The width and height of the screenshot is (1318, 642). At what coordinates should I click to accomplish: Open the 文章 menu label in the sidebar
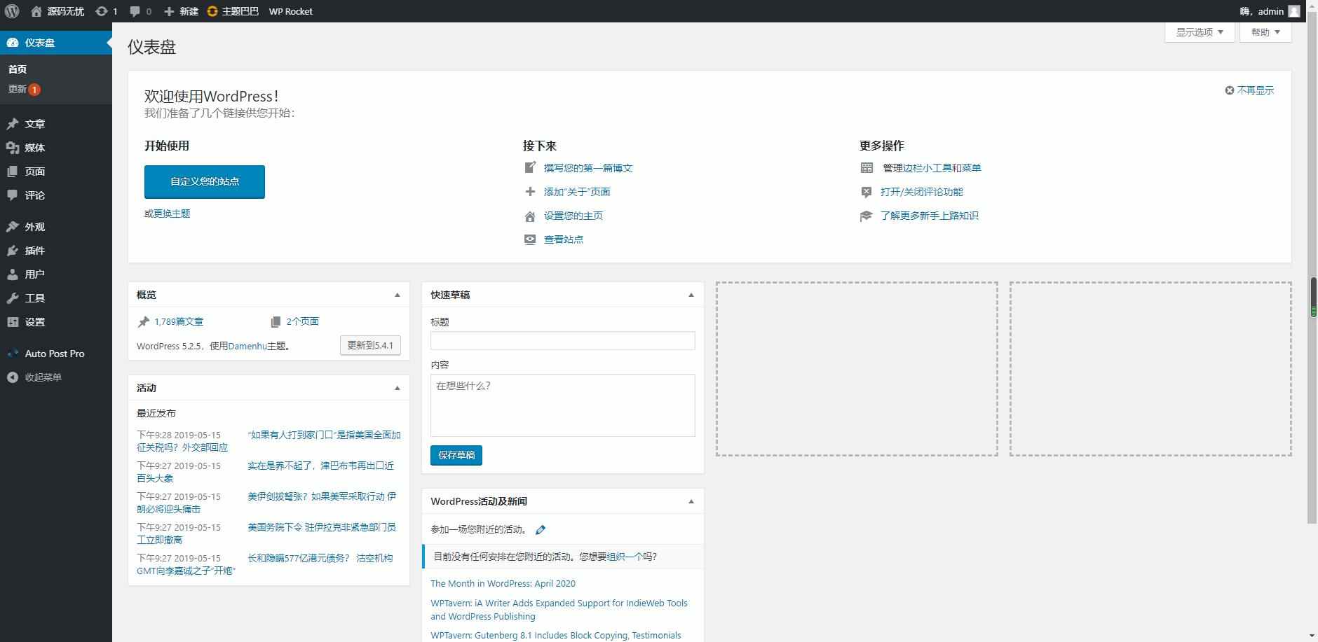click(x=35, y=124)
